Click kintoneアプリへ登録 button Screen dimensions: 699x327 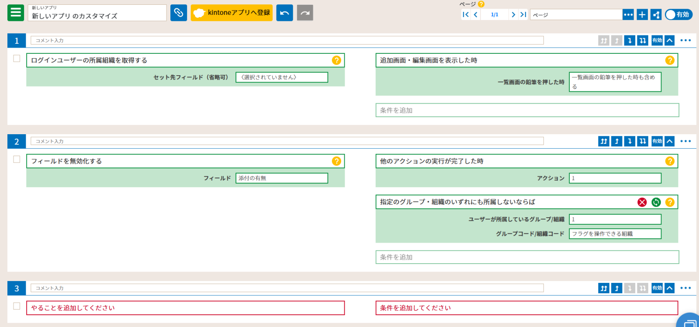pos(232,13)
